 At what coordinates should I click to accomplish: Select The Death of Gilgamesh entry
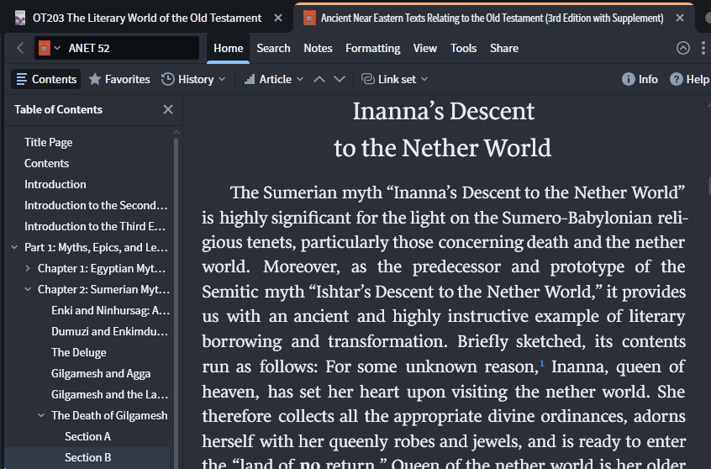tap(109, 415)
